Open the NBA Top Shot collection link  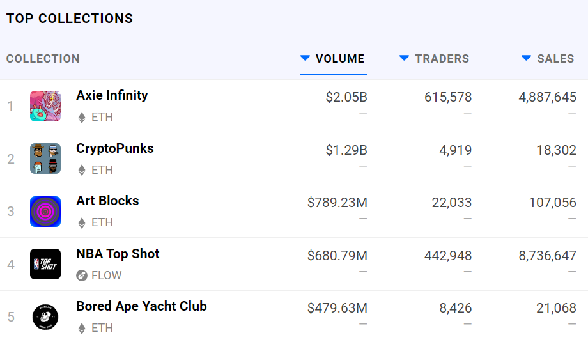click(118, 254)
